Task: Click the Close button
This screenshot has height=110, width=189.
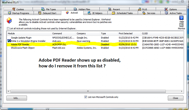Action: tap(175, 98)
